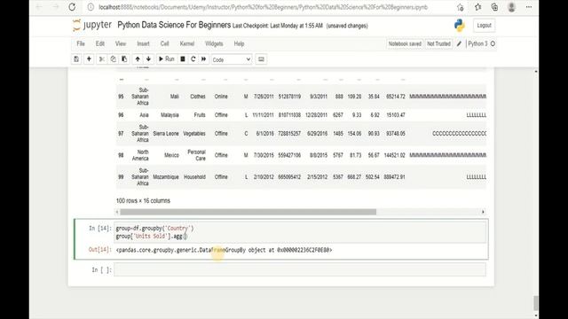The height and width of the screenshot is (319, 568).
Task: Click the empty code cell In [ ]
Action: click(x=300, y=269)
